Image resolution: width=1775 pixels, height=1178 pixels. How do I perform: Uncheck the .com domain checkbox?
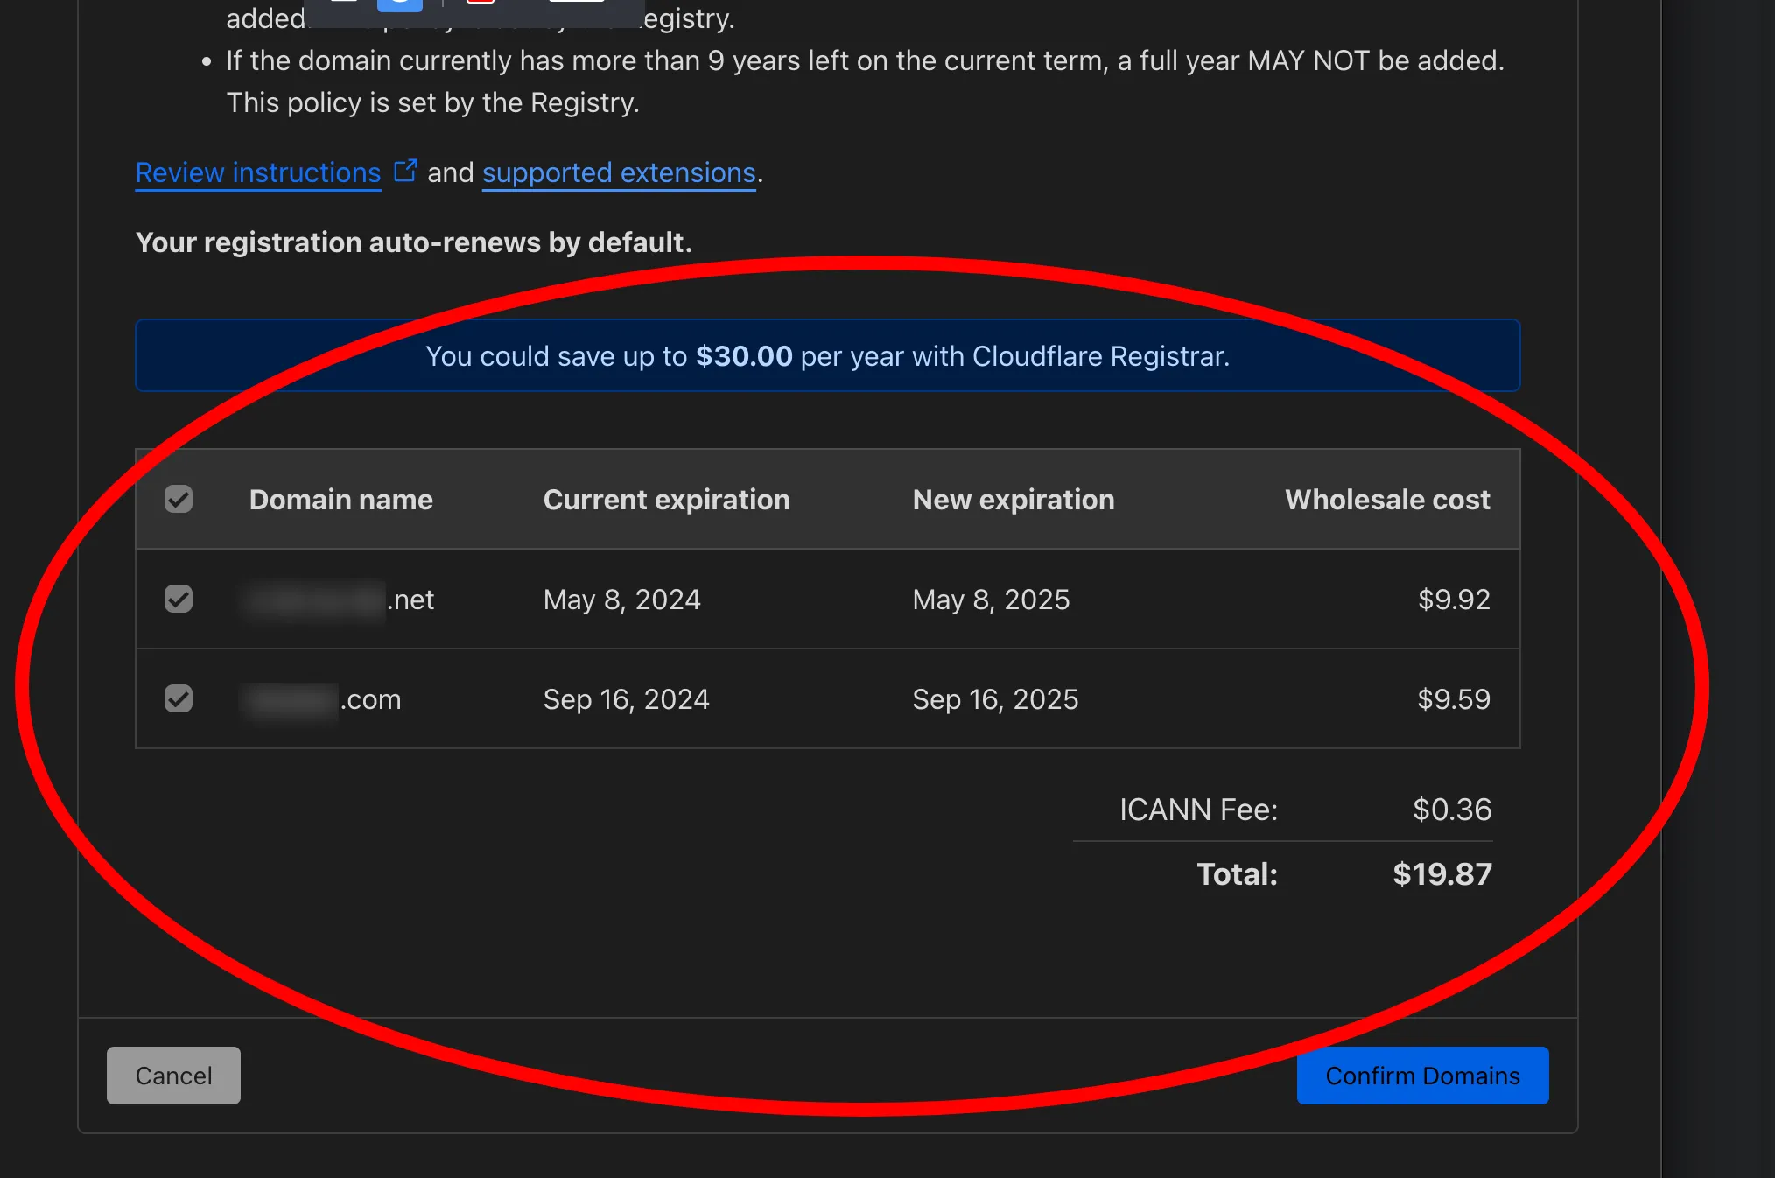click(179, 698)
